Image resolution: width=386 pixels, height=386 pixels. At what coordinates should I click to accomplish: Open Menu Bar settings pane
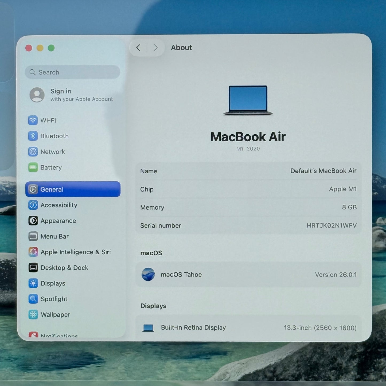tap(54, 236)
